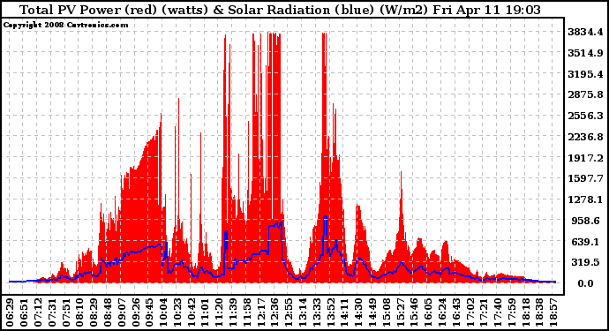Viewport: 609px width, 331px height.
Task: Click the 16:05 time label
Action: point(428,312)
